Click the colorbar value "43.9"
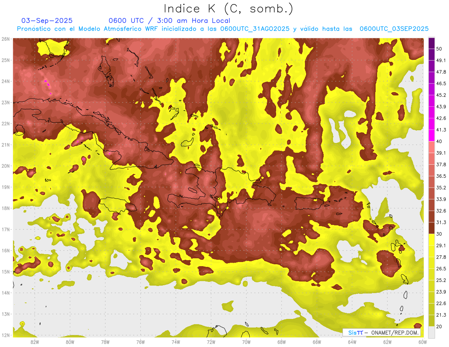Viewport: 449px width, 347px height. (x=441, y=107)
